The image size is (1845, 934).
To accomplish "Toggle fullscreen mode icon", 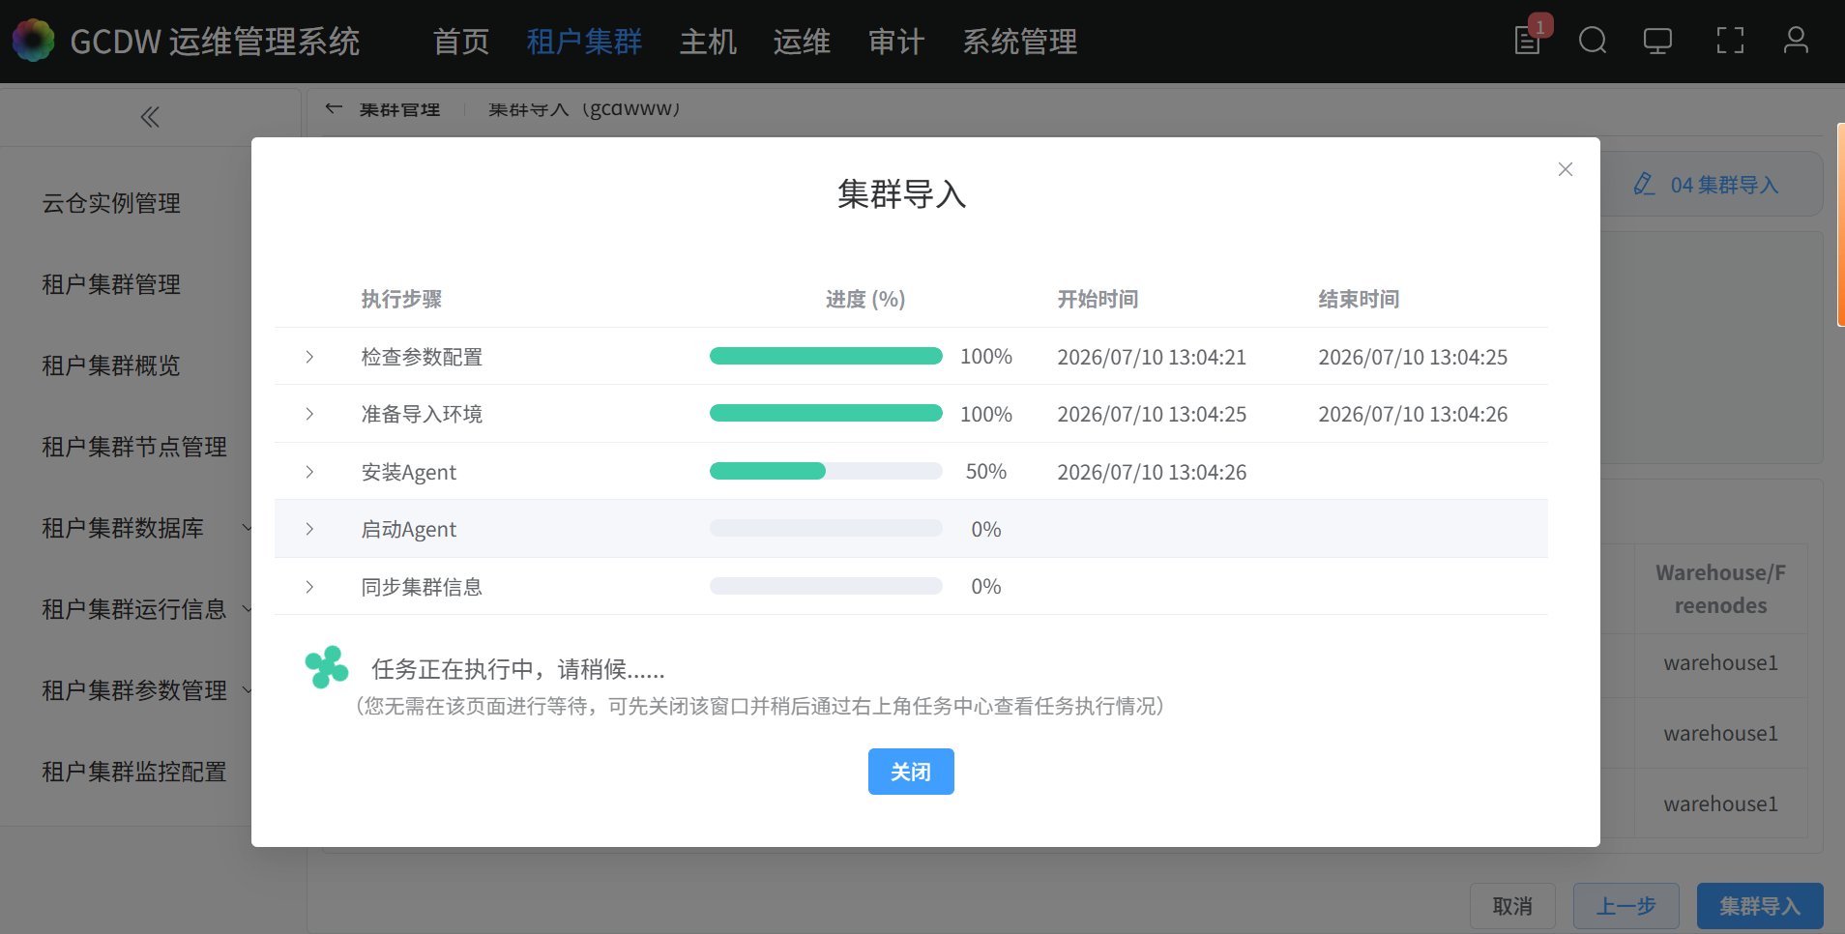I will 1730,41.
